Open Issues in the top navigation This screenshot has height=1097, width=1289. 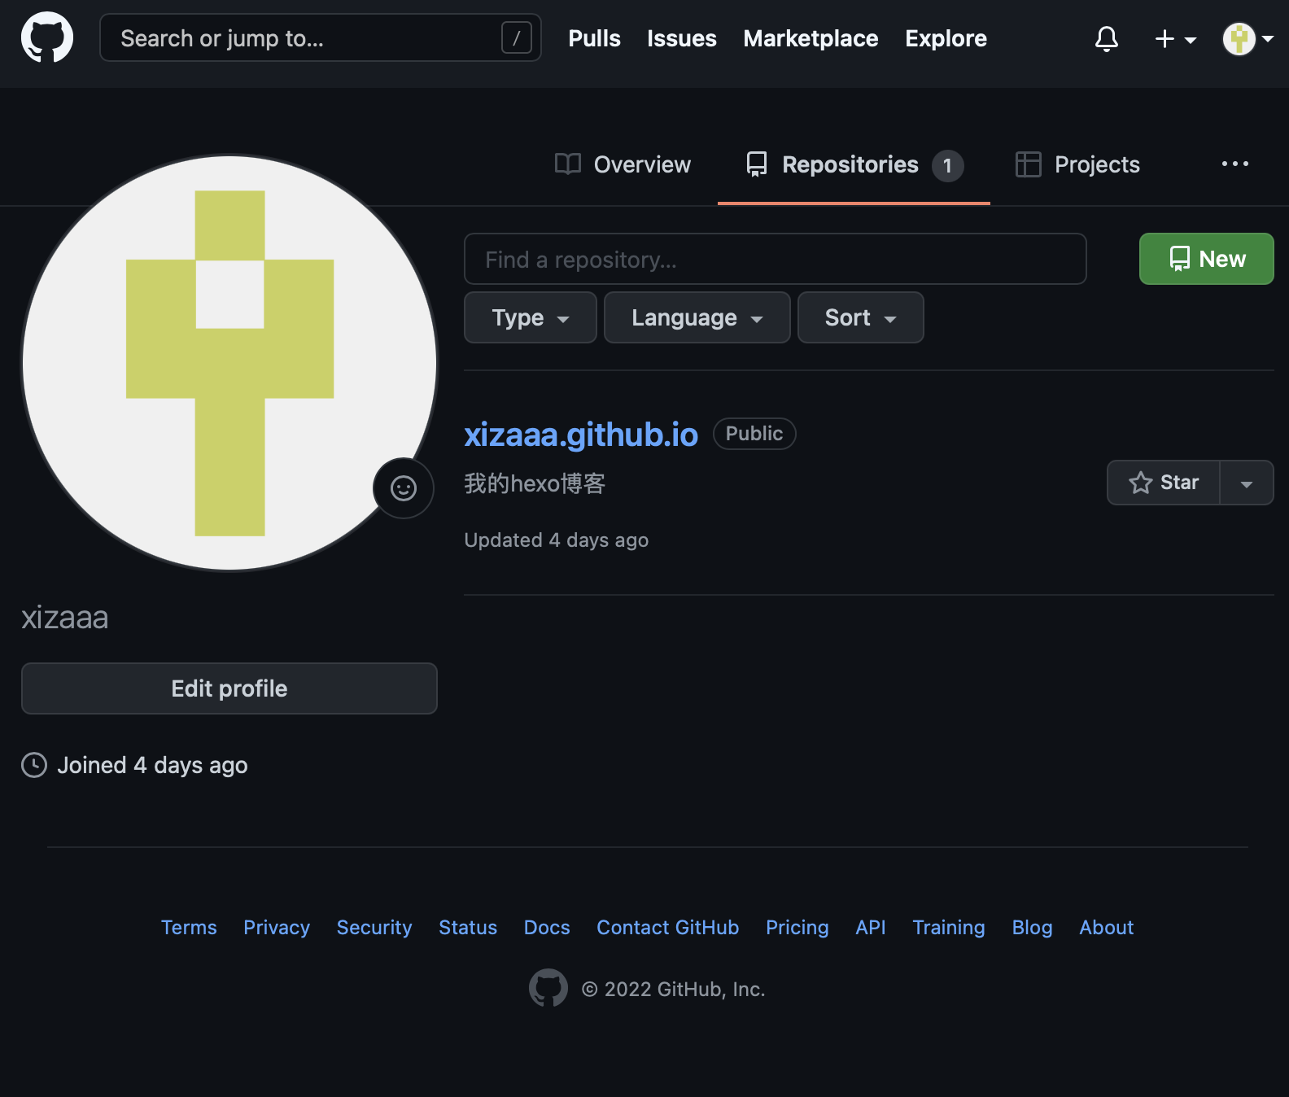pos(682,38)
